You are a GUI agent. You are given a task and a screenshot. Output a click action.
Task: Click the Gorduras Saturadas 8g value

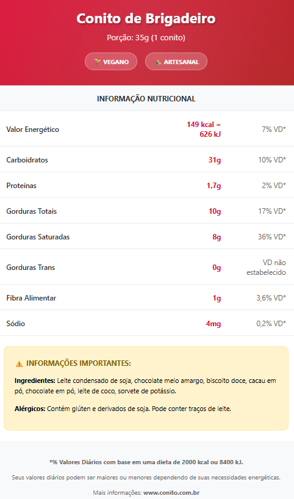pyautogui.click(x=217, y=237)
